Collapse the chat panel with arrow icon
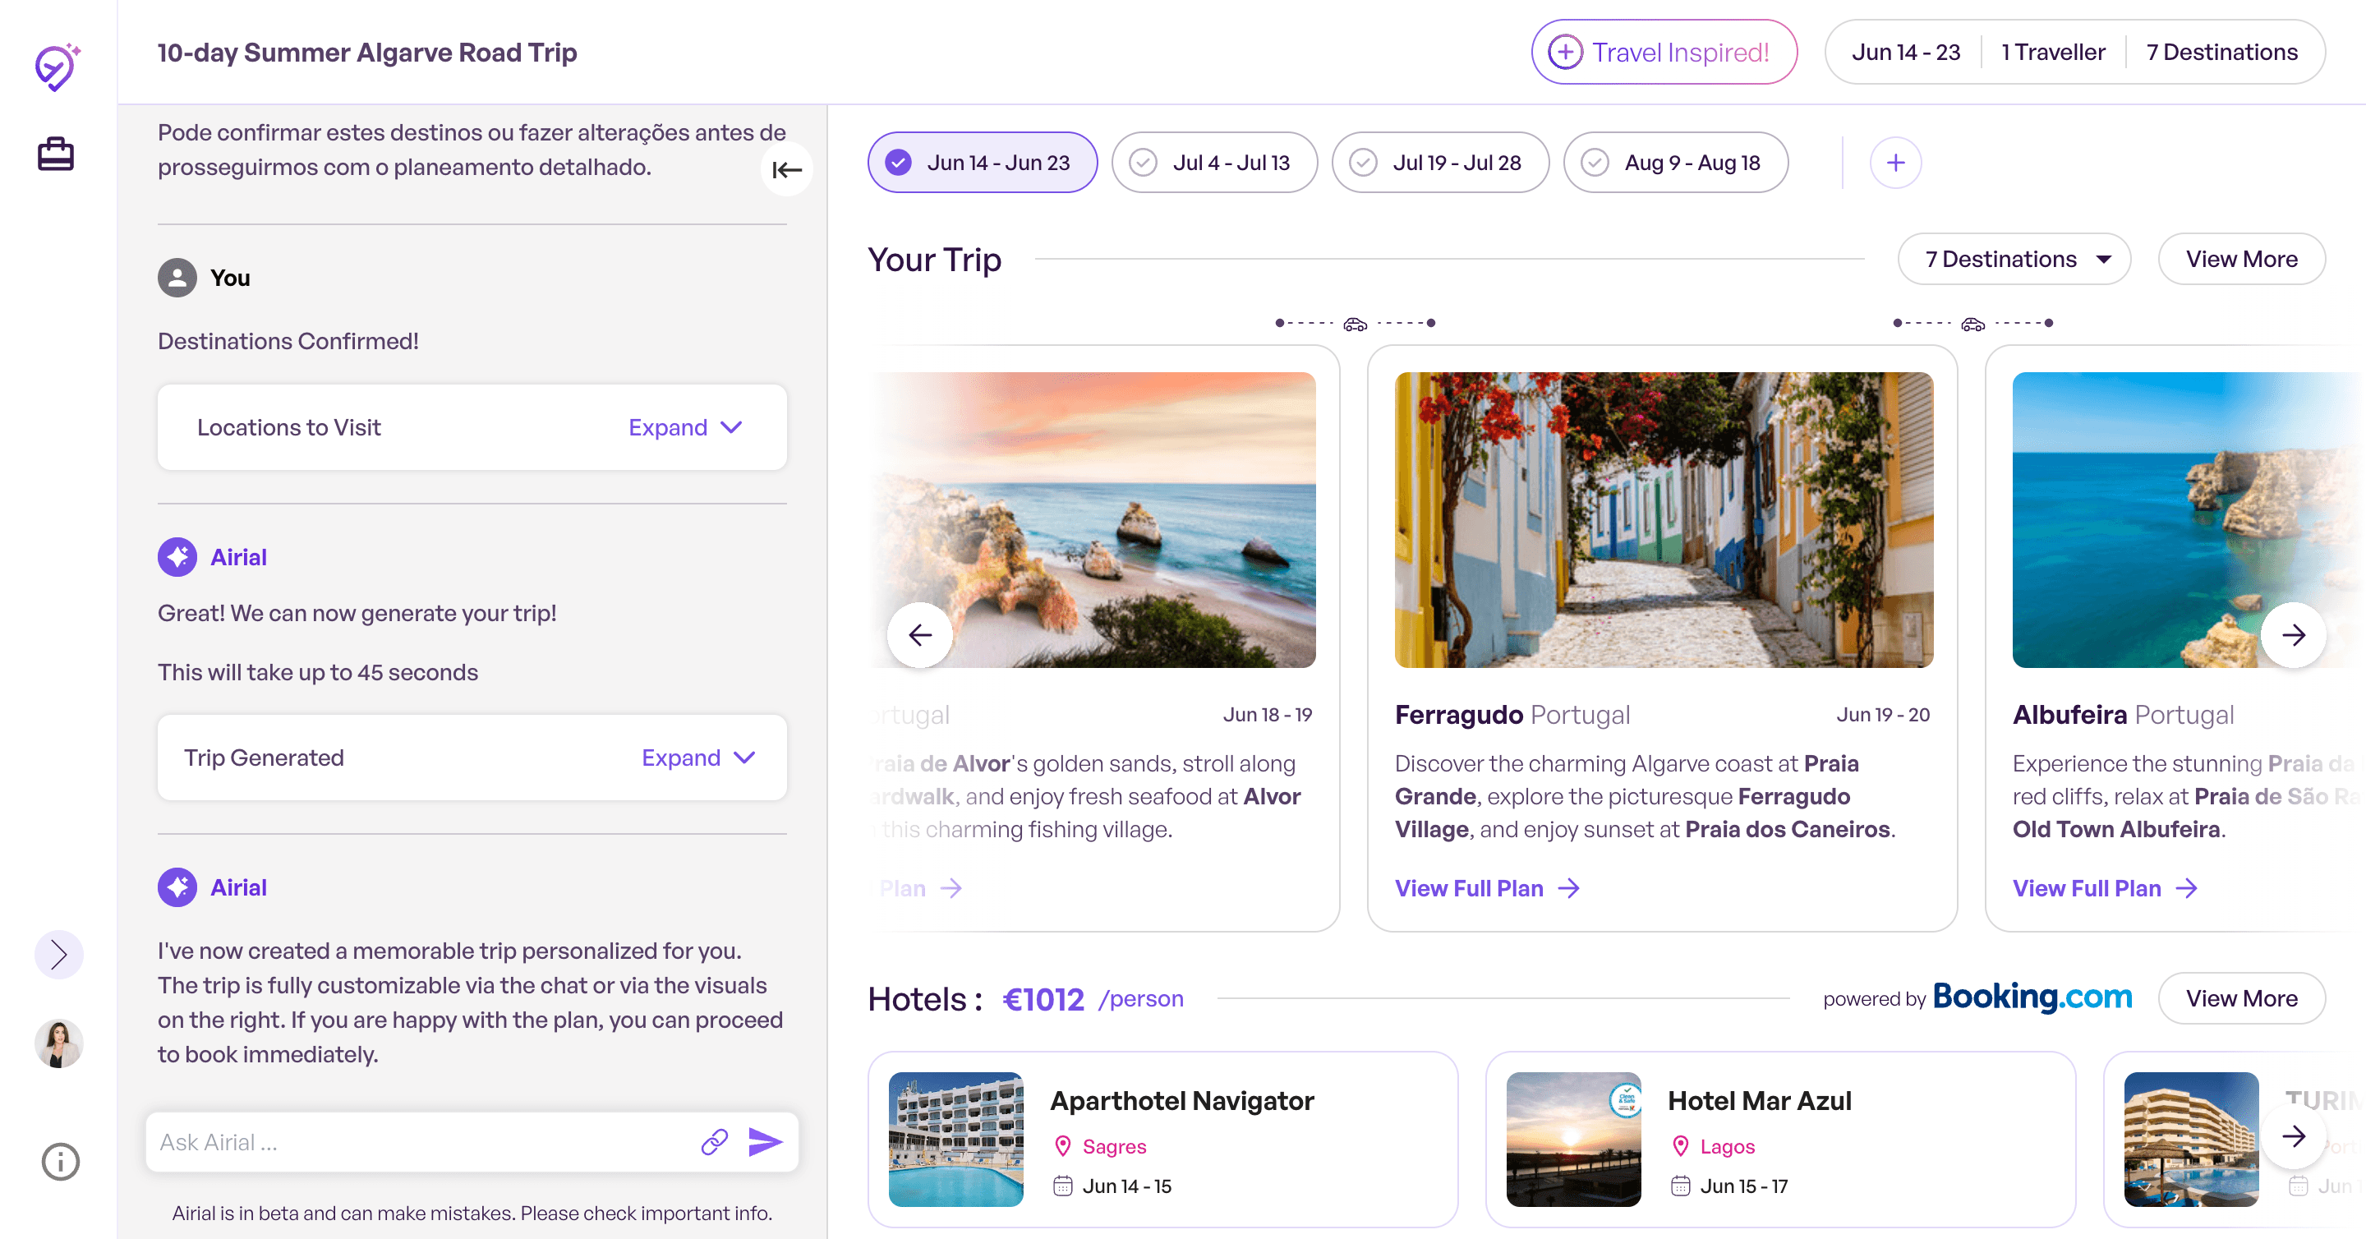2366x1239 pixels. point(787,170)
